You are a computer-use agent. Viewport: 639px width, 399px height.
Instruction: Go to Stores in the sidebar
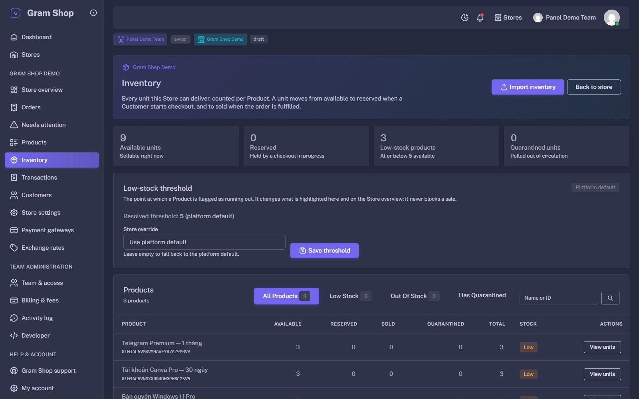click(52, 55)
